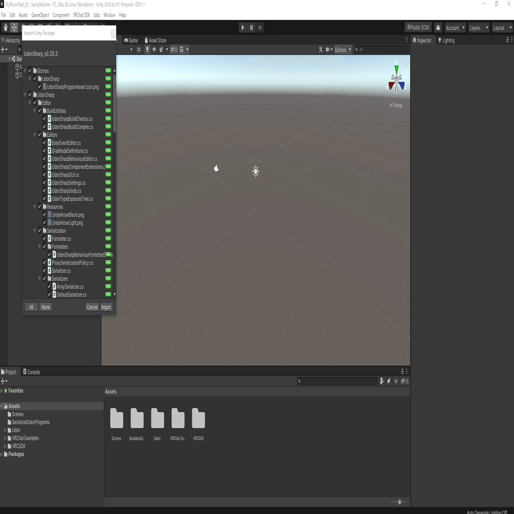Open the Gizmos dropdown in Scene view
This screenshot has height=514, width=514.
click(x=343, y=49)
